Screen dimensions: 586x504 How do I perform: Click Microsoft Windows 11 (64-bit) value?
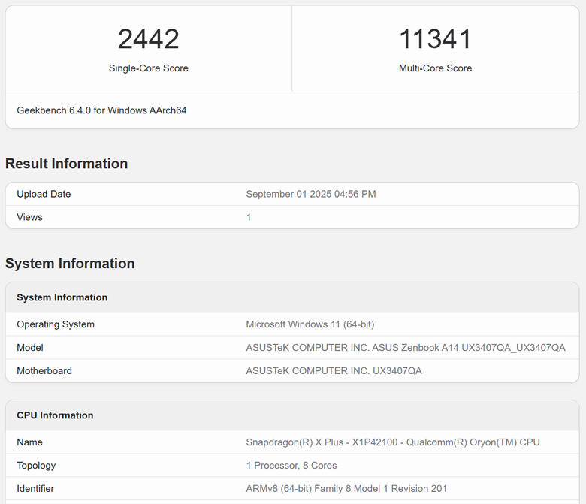[x=310, y=324]
